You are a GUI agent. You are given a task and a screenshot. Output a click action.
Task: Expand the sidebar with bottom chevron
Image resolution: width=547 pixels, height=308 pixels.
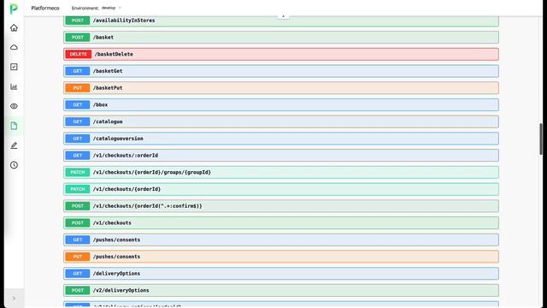click(x=14, y=299)
